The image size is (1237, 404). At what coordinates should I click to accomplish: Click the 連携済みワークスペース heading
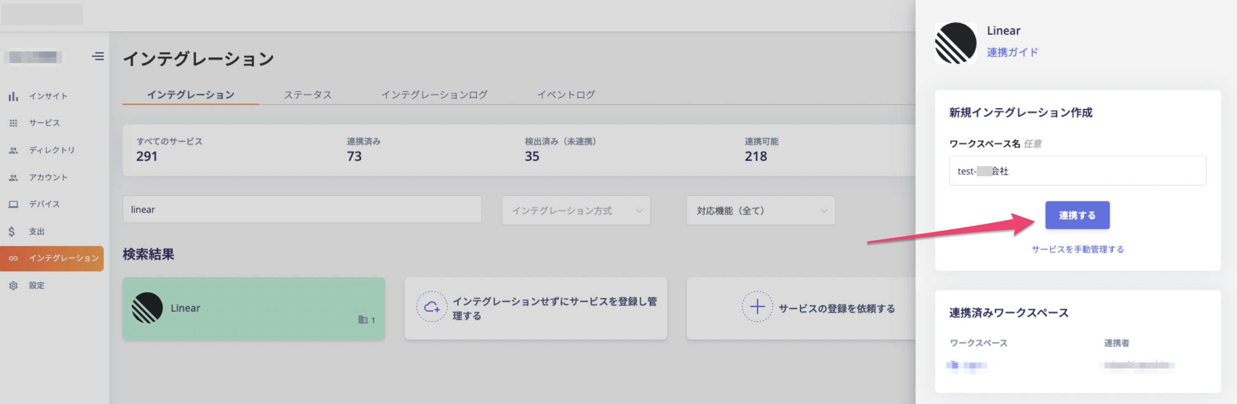[1008, 313]
